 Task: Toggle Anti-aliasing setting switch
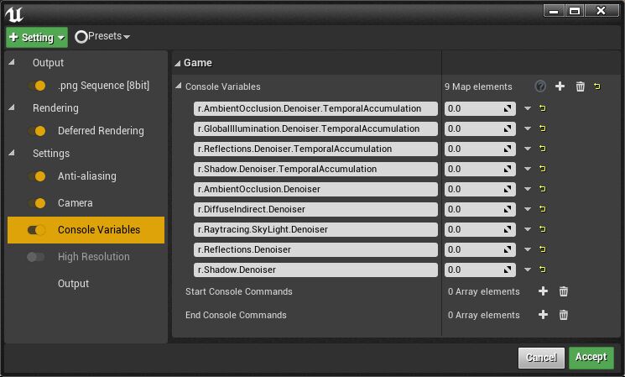(37, 176)
